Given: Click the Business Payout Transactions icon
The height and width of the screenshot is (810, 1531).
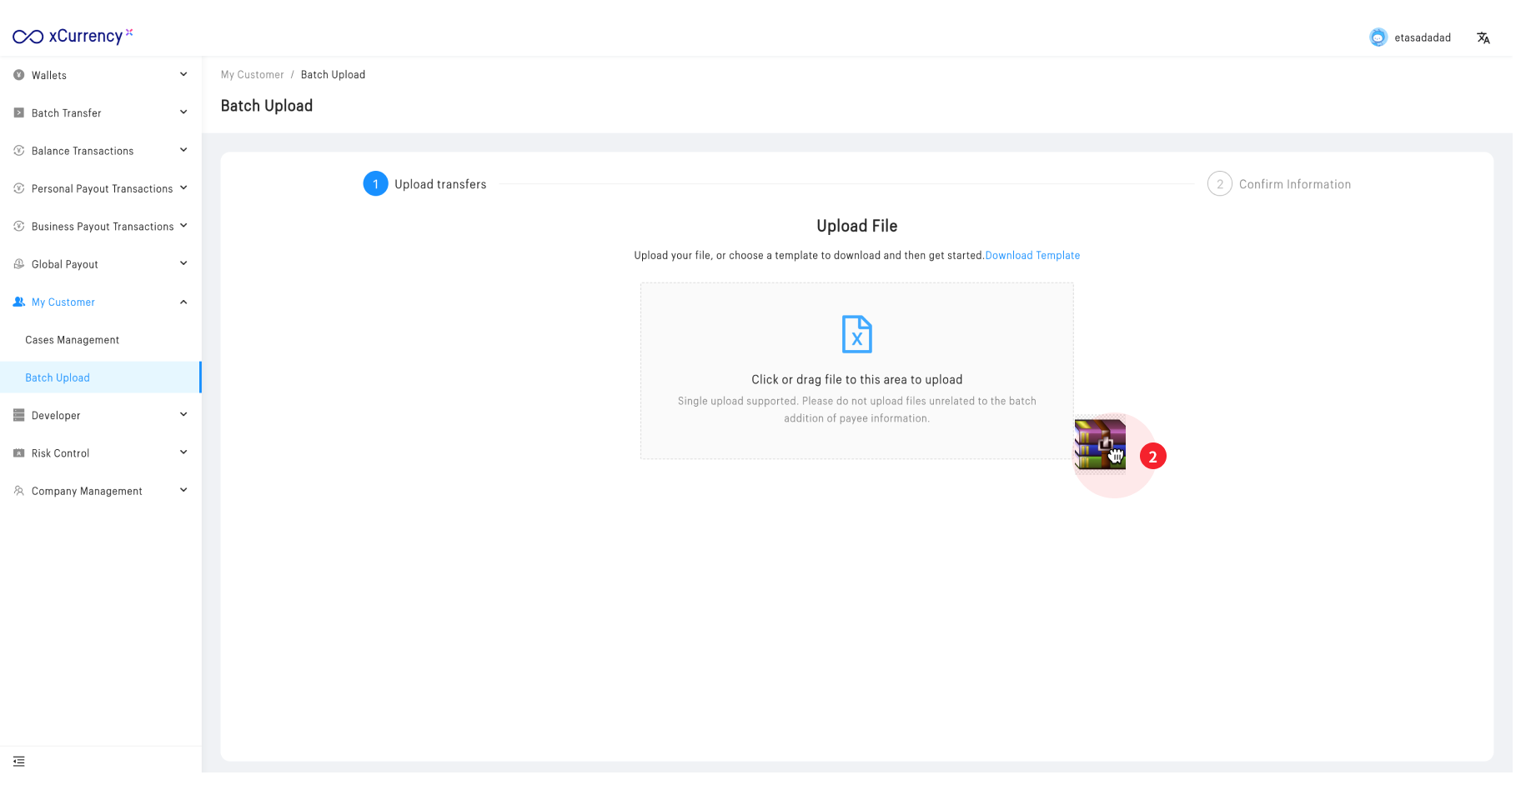Looking at the screenshot, I should [x=18, y=226].
